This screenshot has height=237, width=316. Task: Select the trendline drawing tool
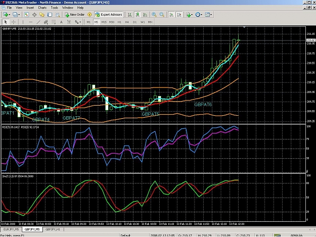pyautogui.click(x=38, y=22)
